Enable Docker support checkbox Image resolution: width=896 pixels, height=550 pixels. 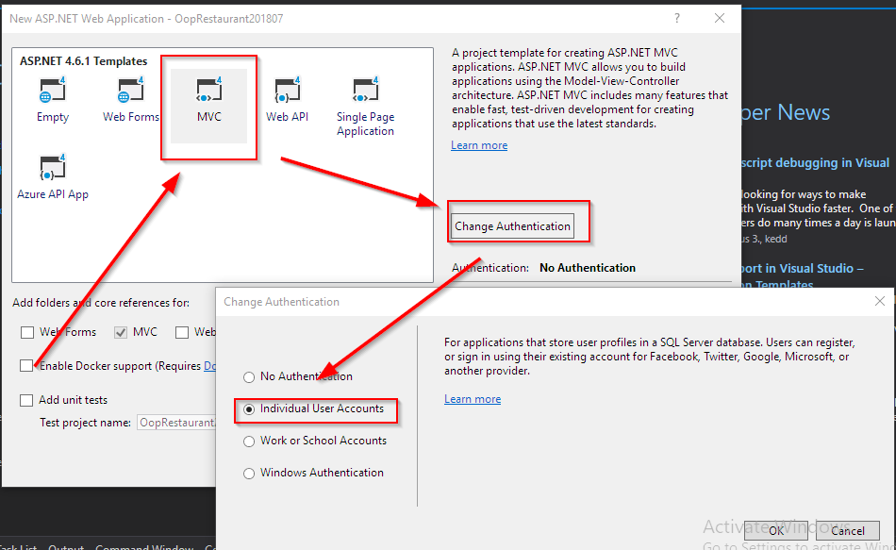click(26, 366)
